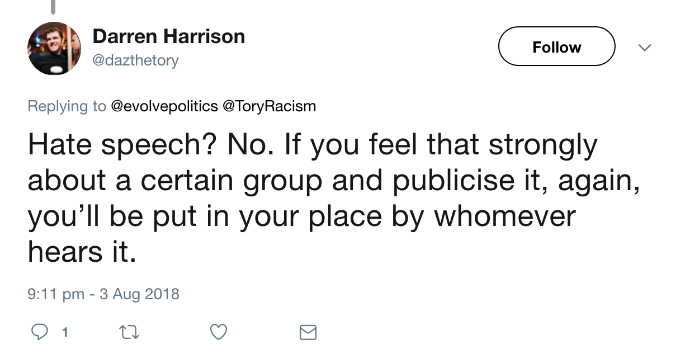685x363 pixels.
Task: Like the tweet with the heart icon
Action: [219, 333]
